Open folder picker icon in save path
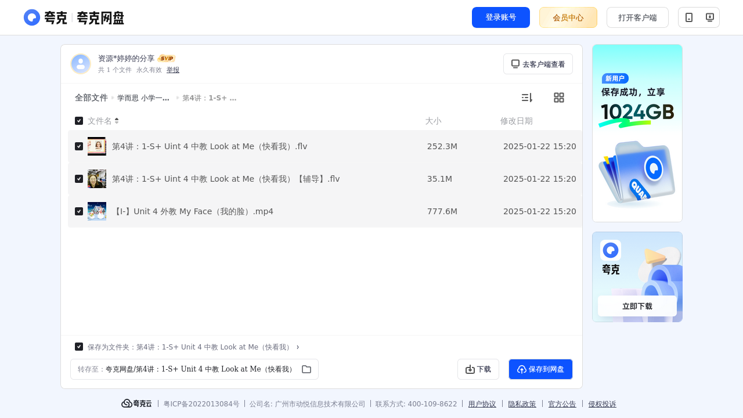The height and width of the screenshot is (418, 743). click(x=306, y=369)
